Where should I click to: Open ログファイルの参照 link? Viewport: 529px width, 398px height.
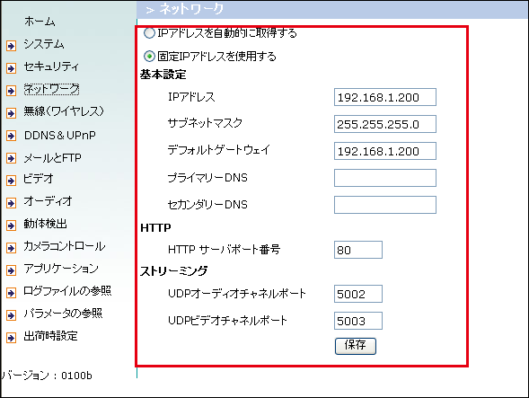tap(67, 291)
